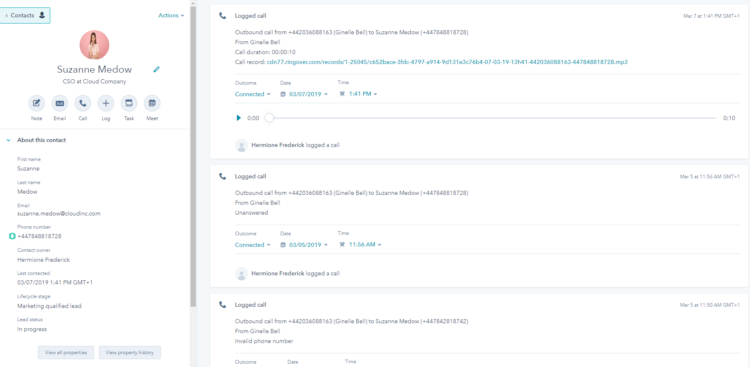
Task: Click the Note icon button
Action: pos(37,103)
